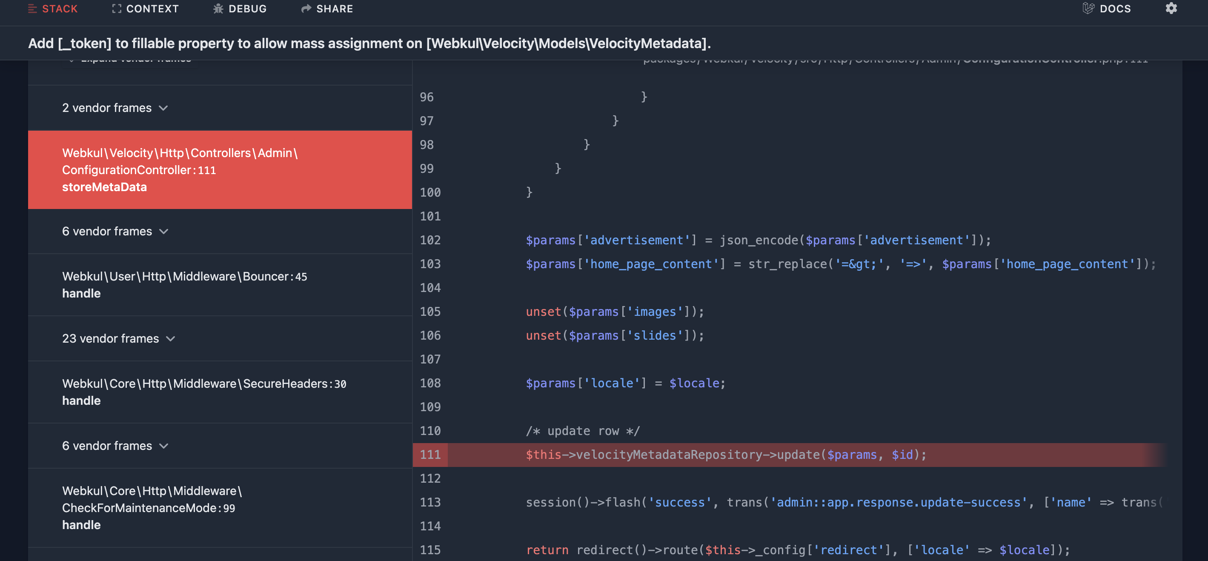Open the SHARE menu
This screenshot has height=561, width=1208.
tap(327, 9)
